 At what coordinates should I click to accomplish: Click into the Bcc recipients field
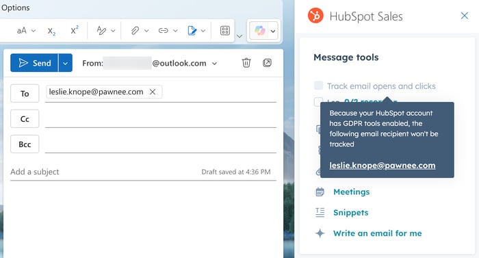pyautogui.click(x=161, y=144)
